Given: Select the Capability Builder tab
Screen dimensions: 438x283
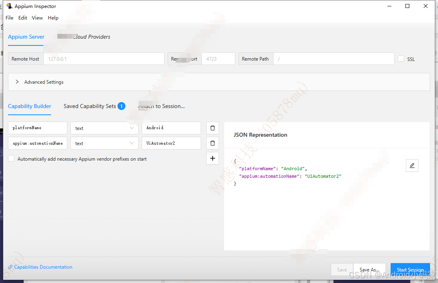Looking at the screenshot, I should (29, 106).
